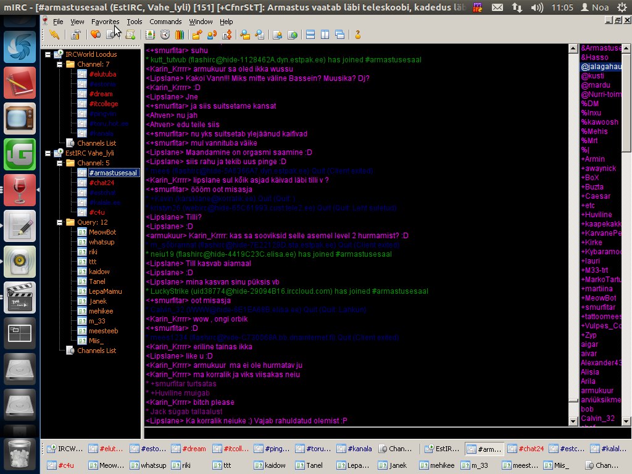Switch to whatsup query switchbar button
The image size is (632, 474).
[149, 465]
